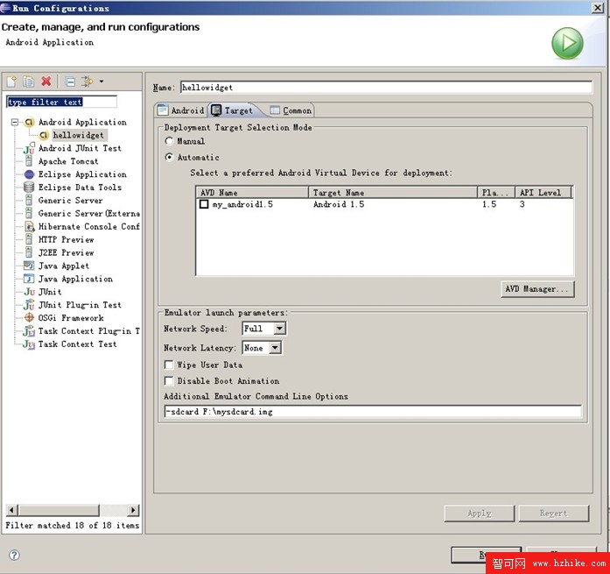
Task: Enable Wipe User Data checkbox
Action: tap(169, 365)
